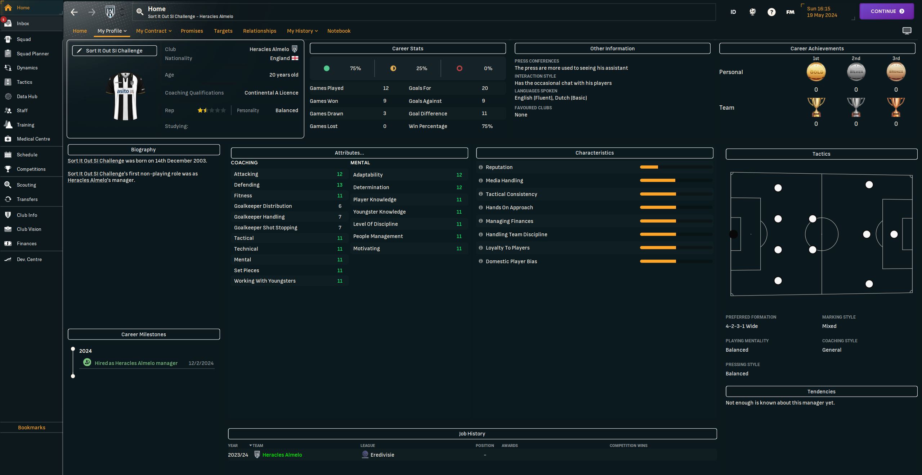Open the Club Vision briefcase icon
This screenshot has width=922, height=475.
tap(8, 229)
